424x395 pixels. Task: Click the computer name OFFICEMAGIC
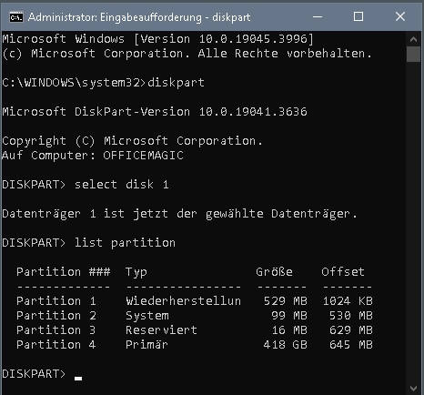pos(143,156)
